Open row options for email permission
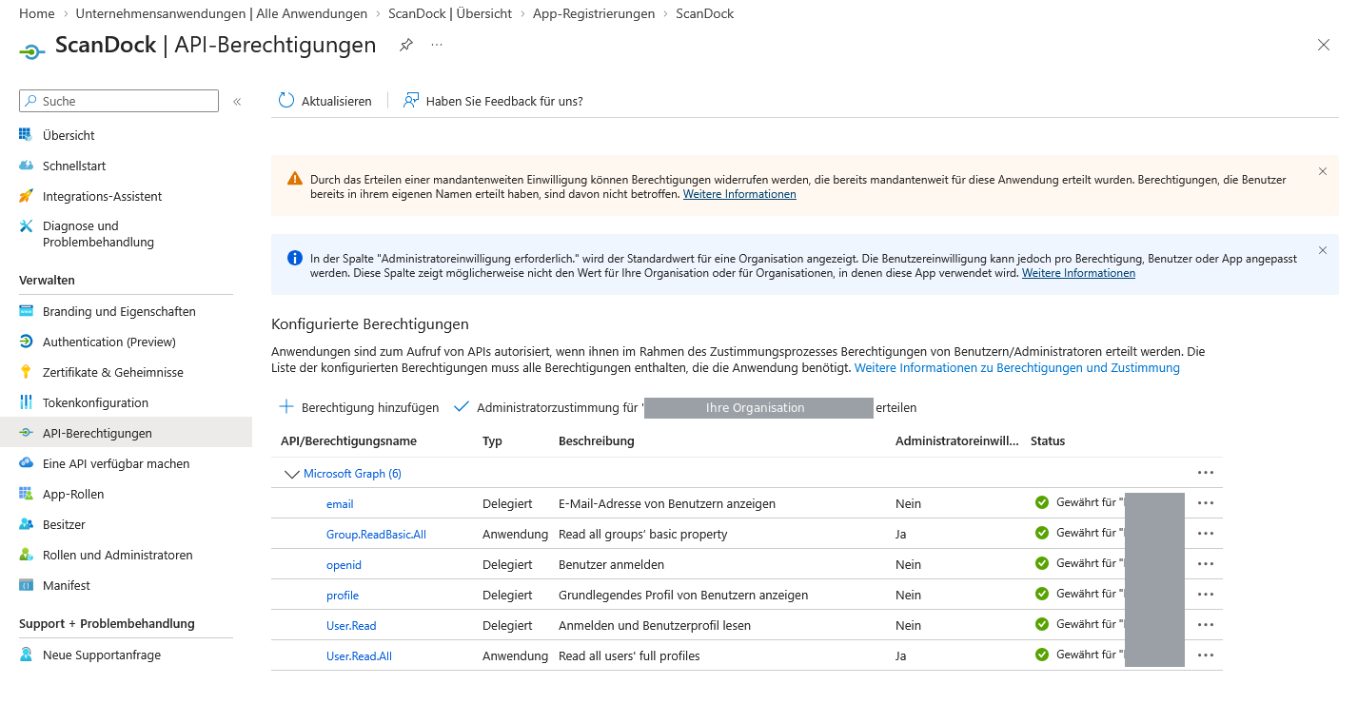 coord(1206,503)
